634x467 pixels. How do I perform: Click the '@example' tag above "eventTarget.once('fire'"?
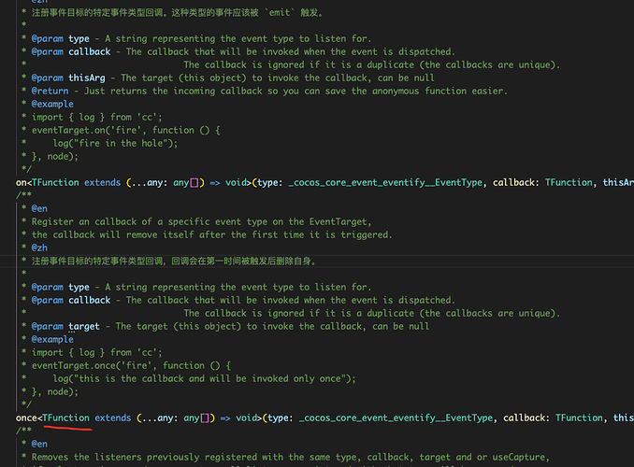(52, 339)
